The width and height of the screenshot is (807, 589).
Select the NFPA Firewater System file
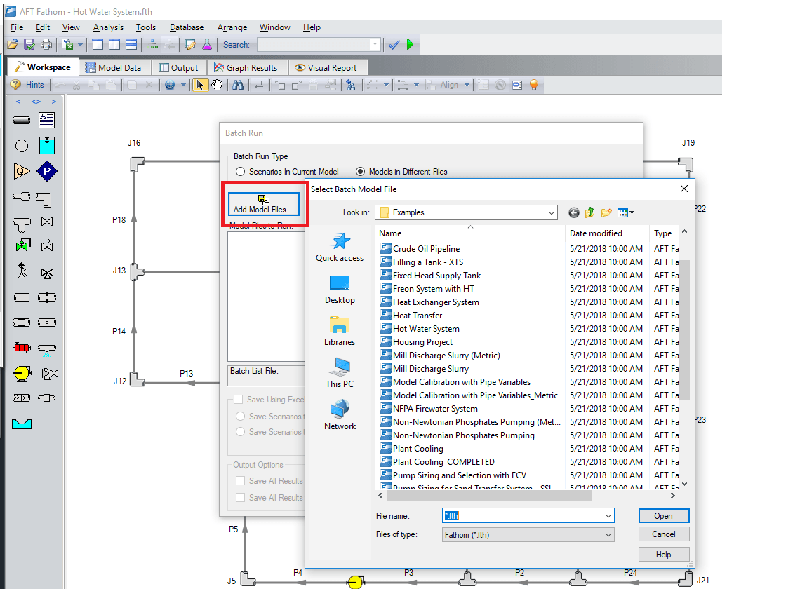tap(435, 409)
